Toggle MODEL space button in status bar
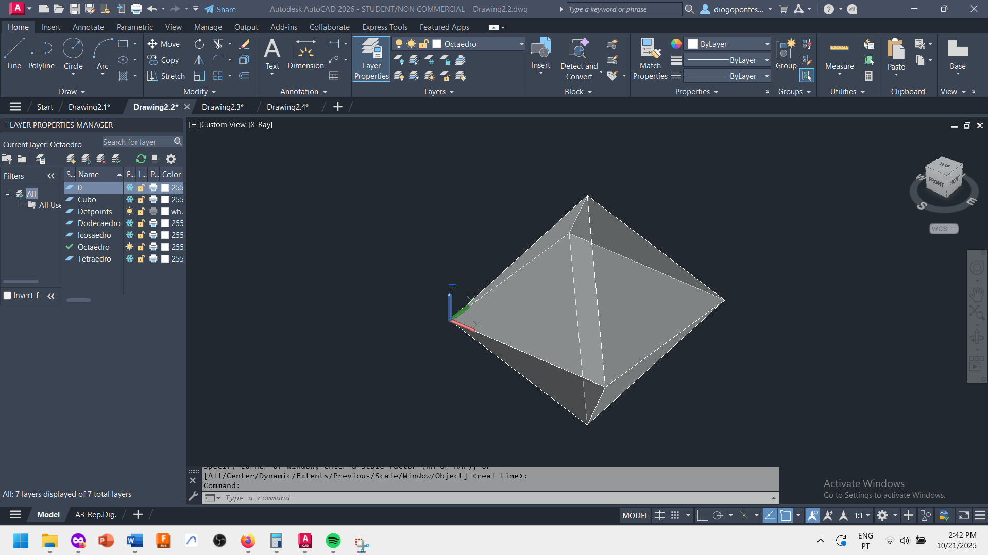 pyautogui.click(x=635, y=515)
